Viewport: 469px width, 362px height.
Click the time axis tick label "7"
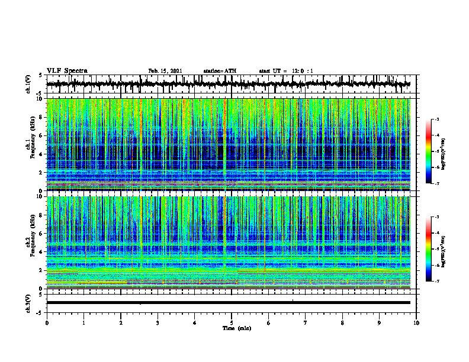(x=306, y=323)
